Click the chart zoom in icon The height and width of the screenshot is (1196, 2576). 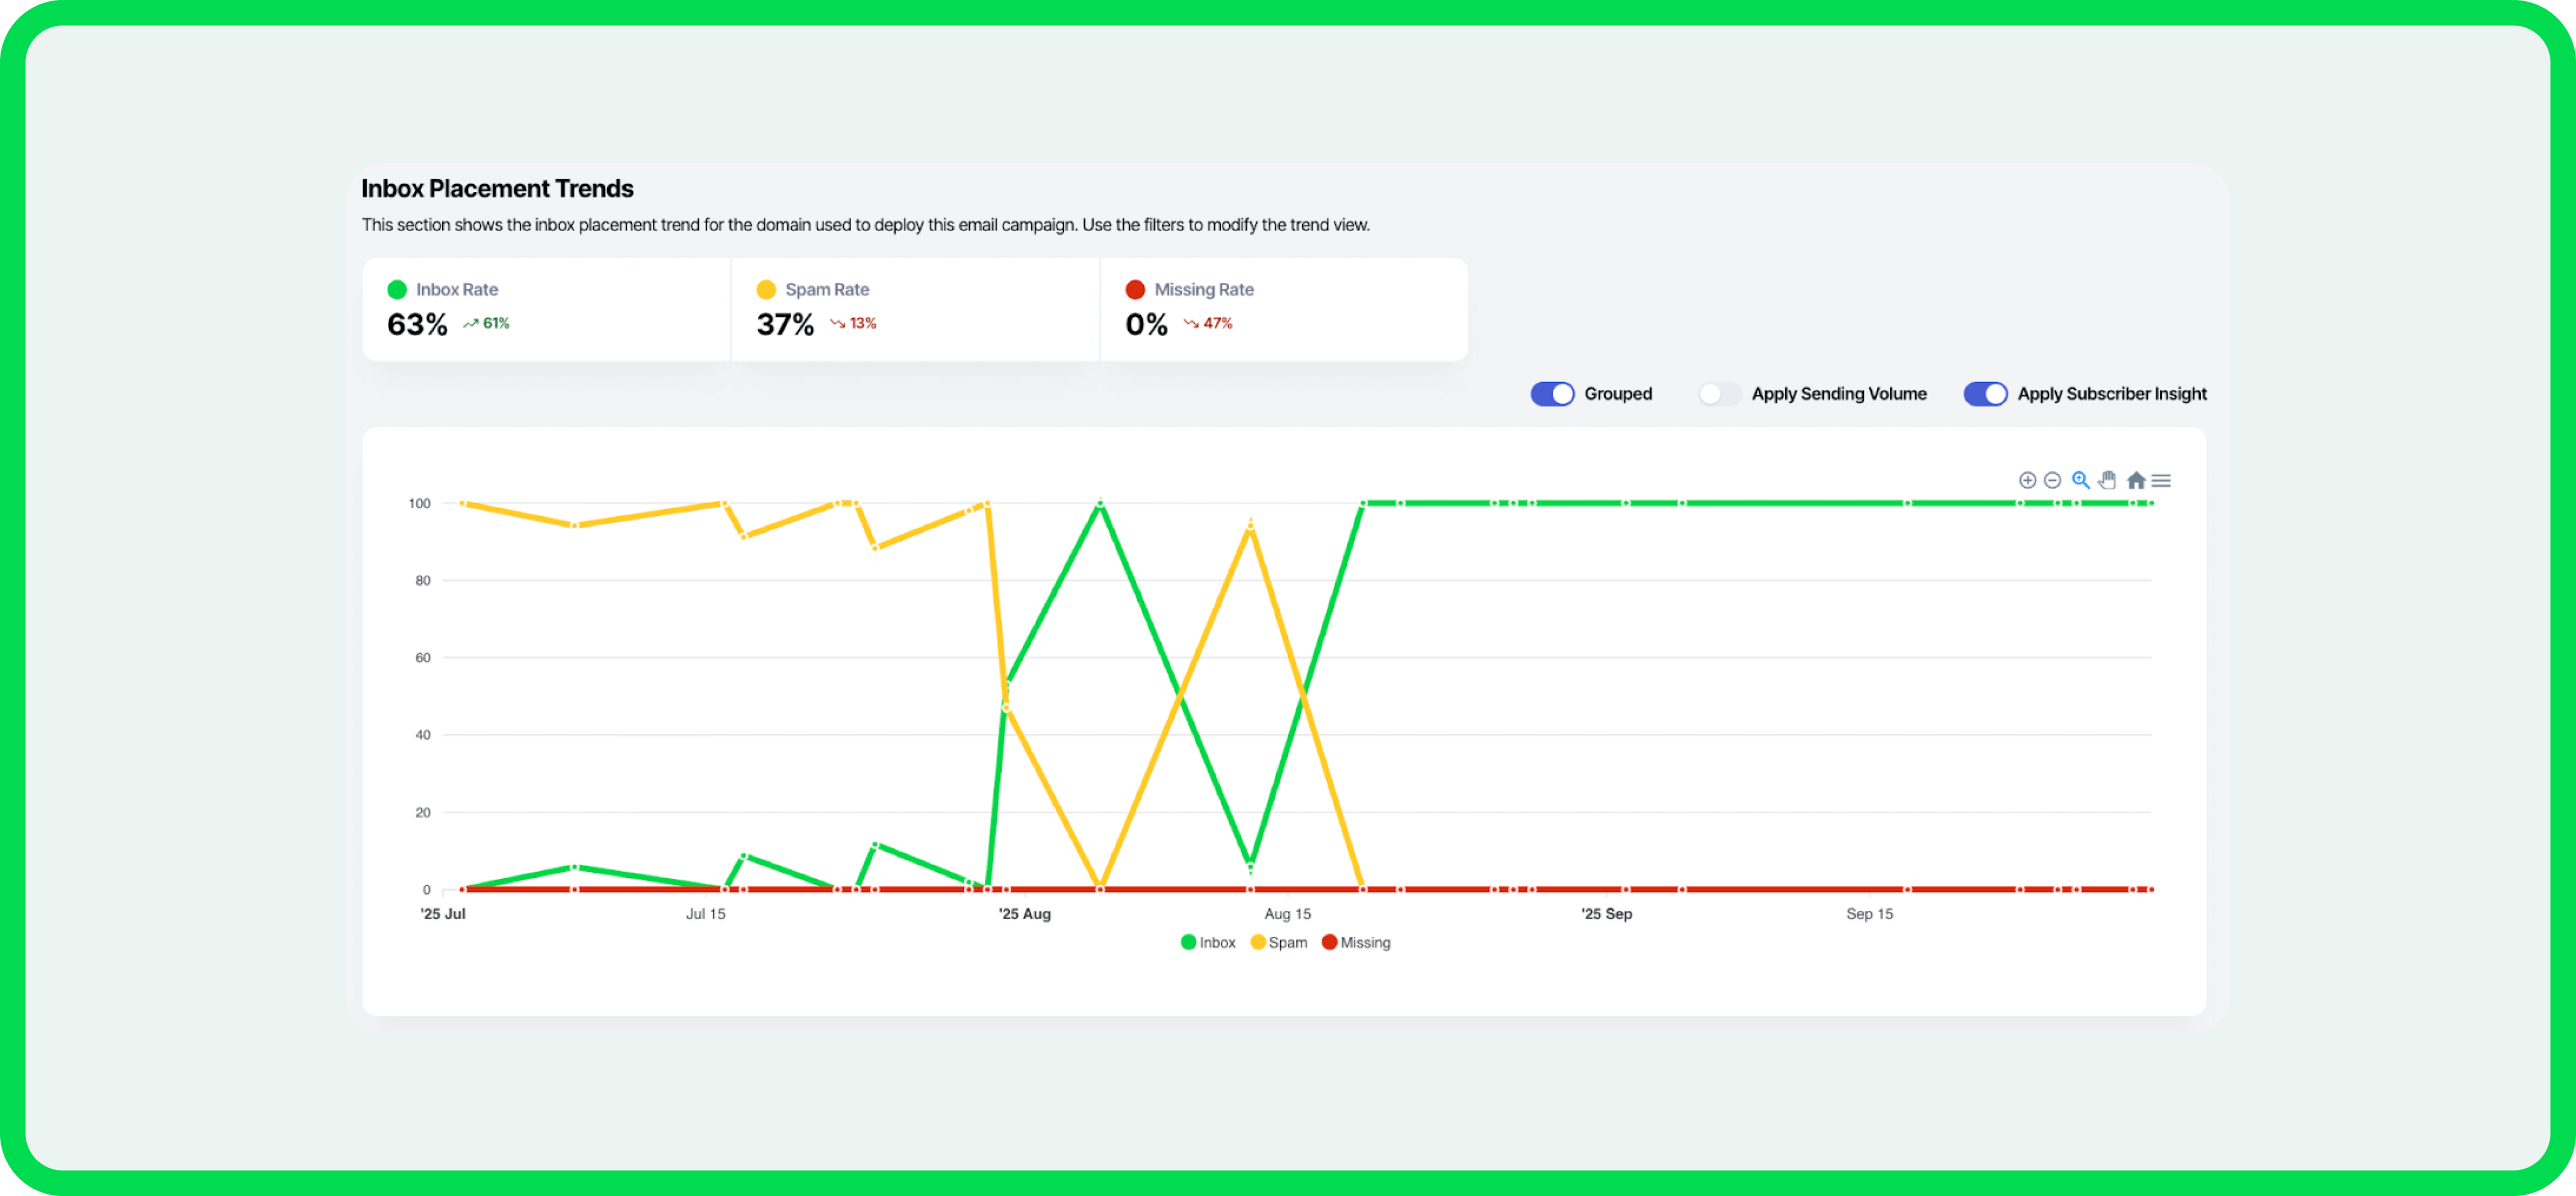point(2027,480)
